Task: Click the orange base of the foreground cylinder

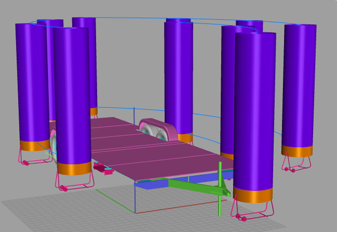Action: coord(253,194)
